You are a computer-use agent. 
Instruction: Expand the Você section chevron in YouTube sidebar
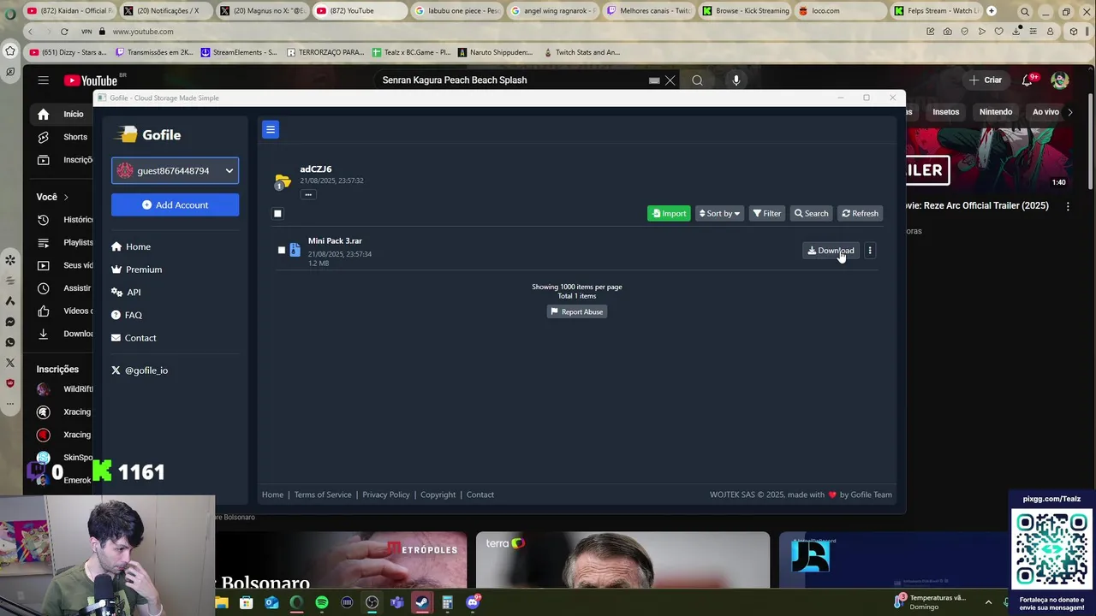click(66, 198)
